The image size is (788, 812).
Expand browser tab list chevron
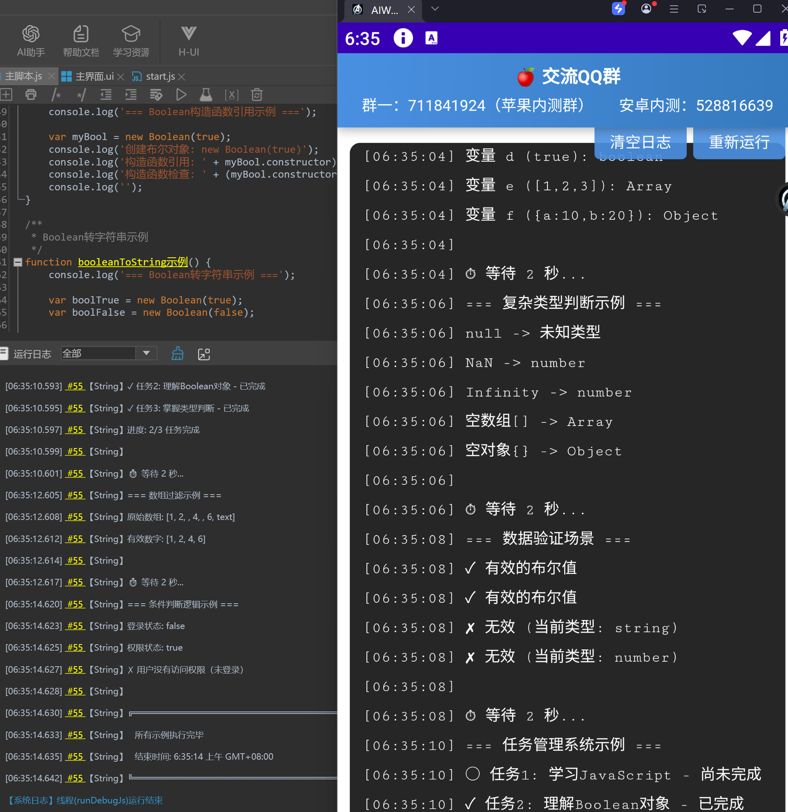tap(435, 9)
